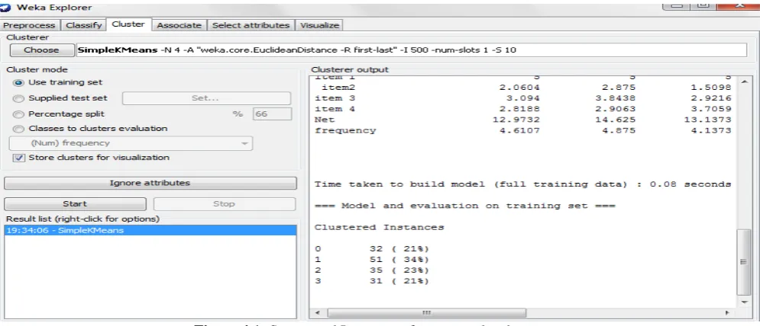Click the vertical scrollbar thumb in output
The height and width of the screenshot is (326, 760).
point(743,262)
